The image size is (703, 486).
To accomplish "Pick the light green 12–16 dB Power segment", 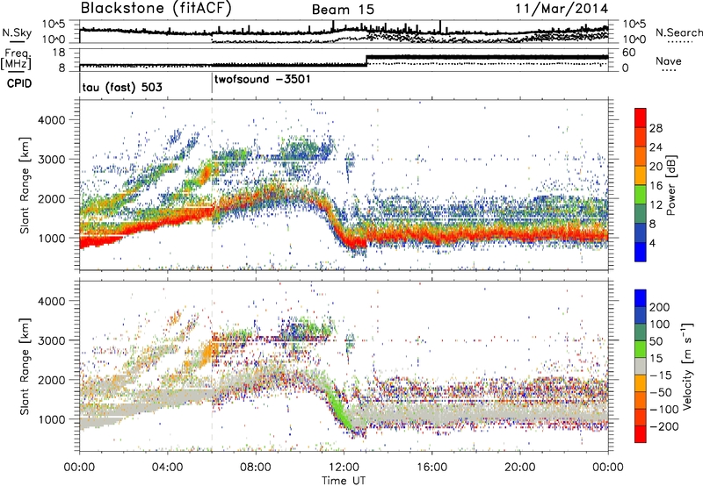I will [x=641, y=195].
